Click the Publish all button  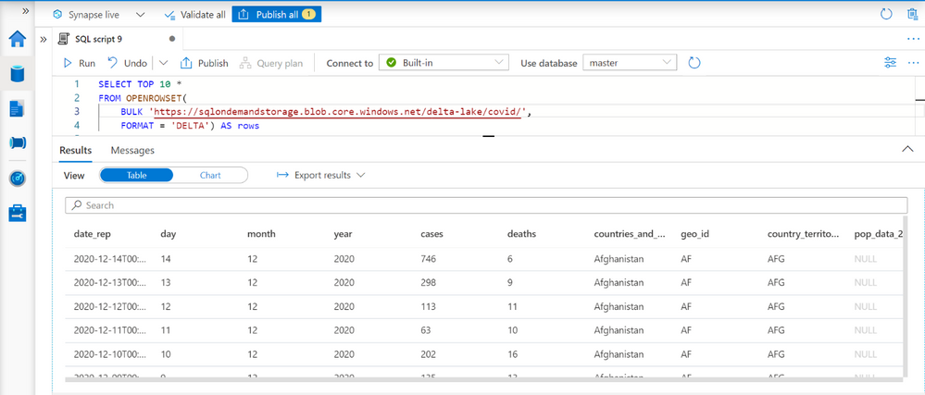(276, 15)
